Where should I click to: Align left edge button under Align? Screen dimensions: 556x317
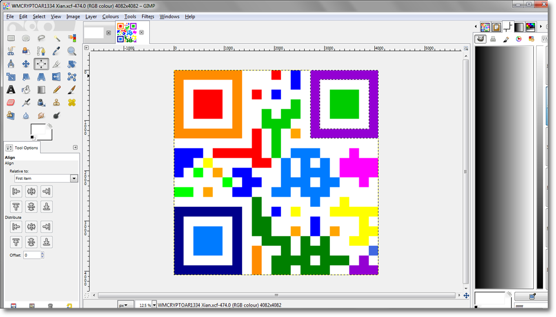pos(16,191)
